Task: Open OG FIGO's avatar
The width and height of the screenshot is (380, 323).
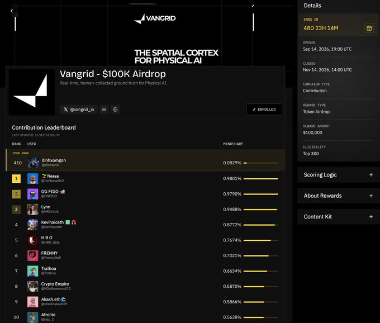Action: click(33, 194)
